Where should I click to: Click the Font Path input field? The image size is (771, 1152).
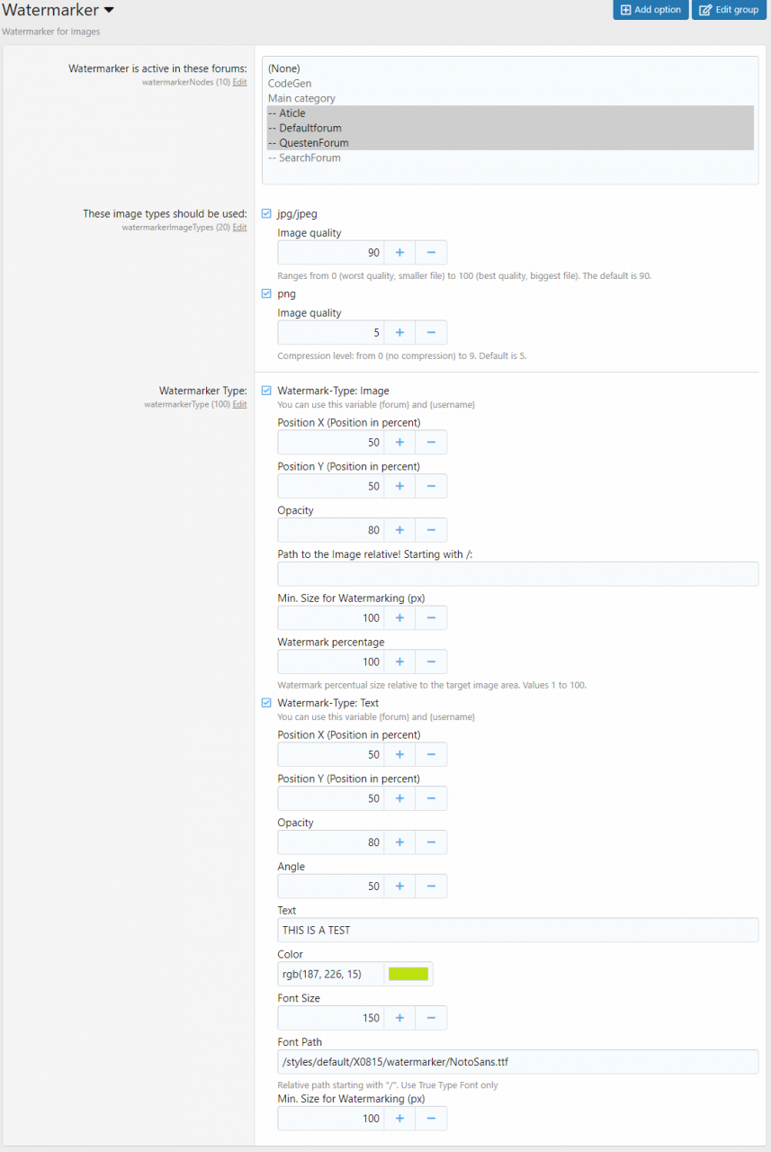pyautogui.click(x=517, y=1062)
